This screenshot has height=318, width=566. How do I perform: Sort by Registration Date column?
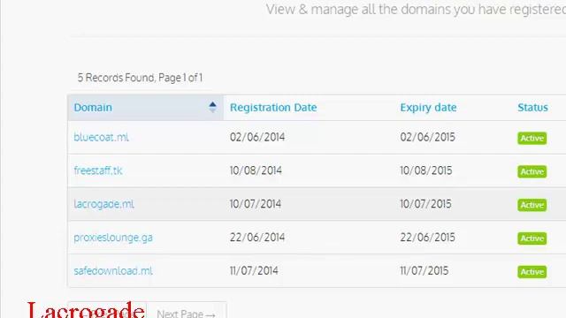(273, 108)
